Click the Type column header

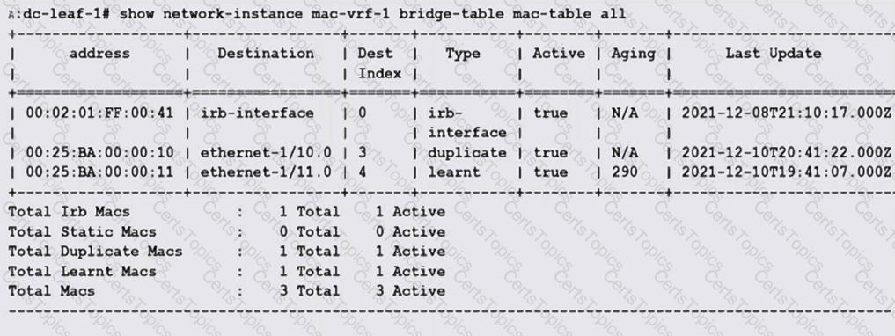(462, 54)
